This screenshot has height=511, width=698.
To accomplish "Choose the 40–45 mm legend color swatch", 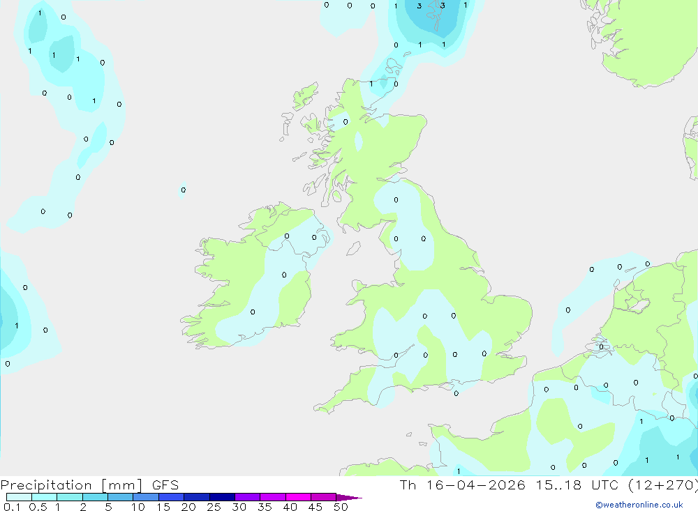I will pos(298,497).
